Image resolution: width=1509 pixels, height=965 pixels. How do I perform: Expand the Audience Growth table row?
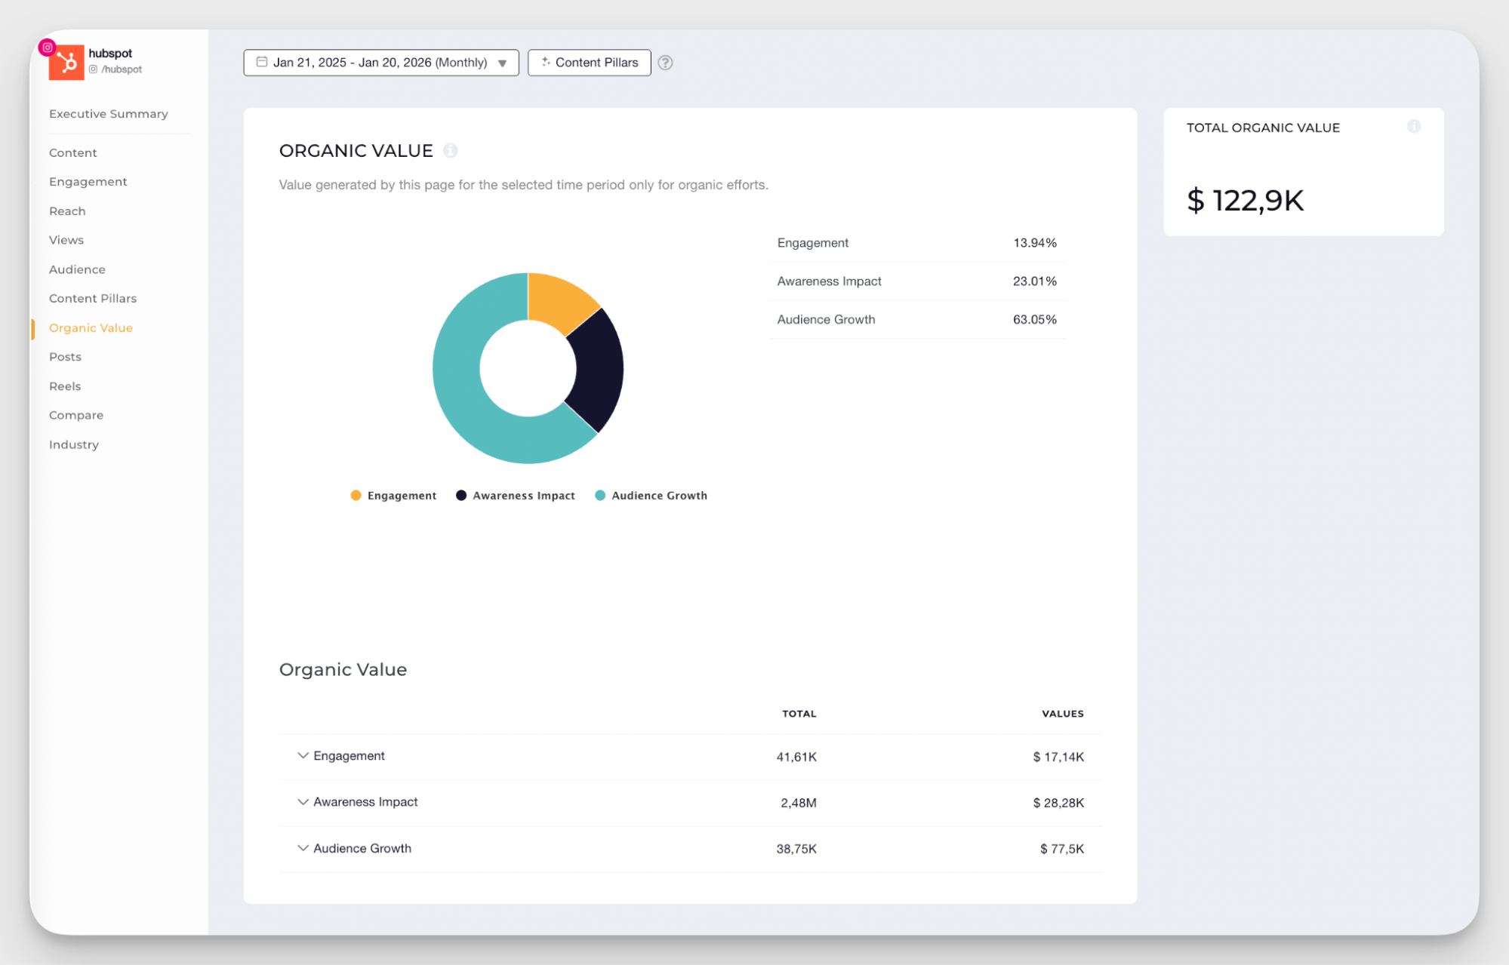(303, 848)
